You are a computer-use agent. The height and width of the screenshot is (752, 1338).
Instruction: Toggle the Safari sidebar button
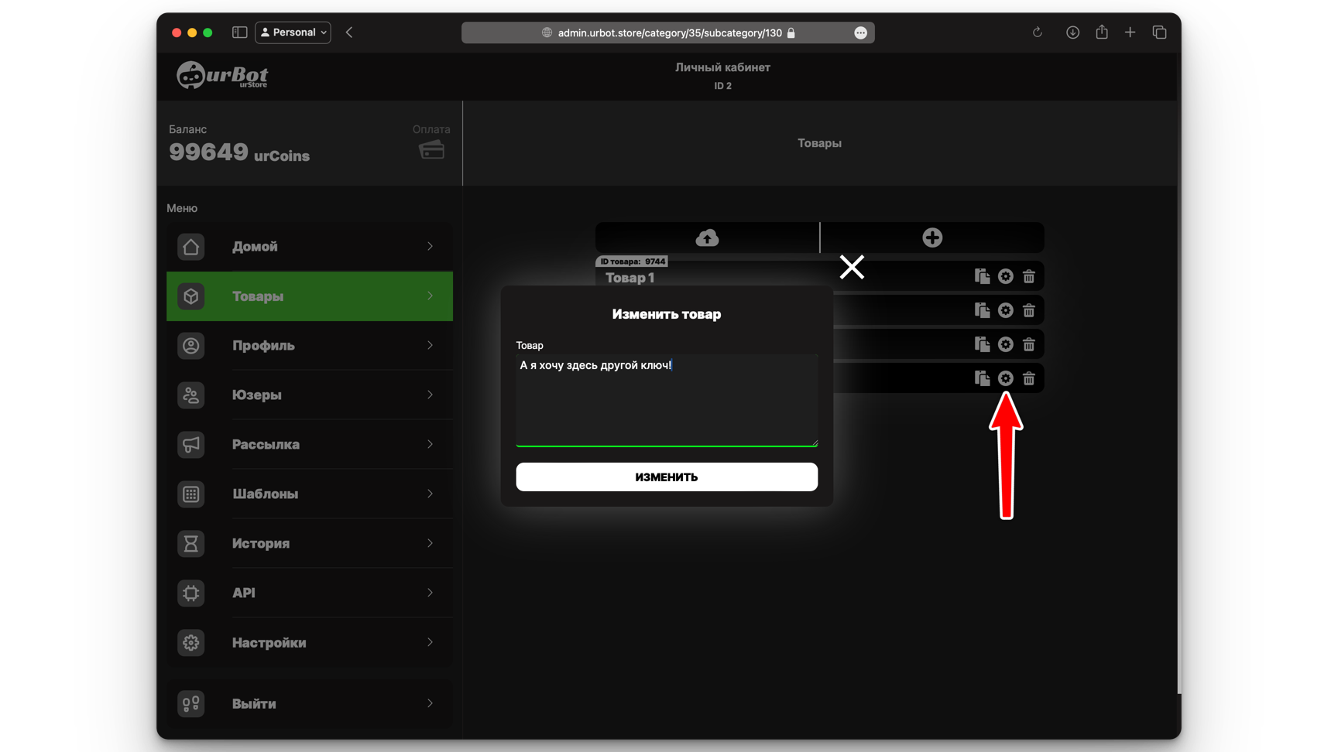[x=239, y=32]
